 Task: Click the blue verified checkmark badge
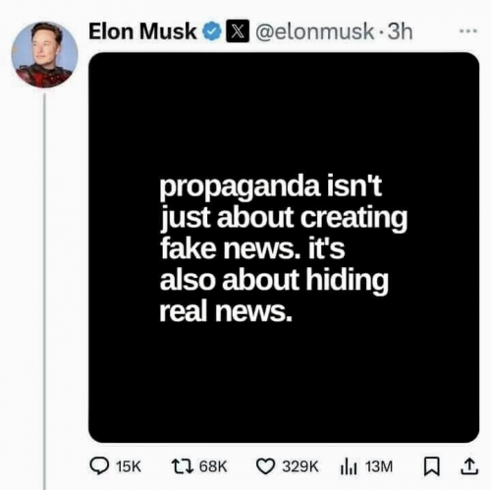click(x=212, y=31)
